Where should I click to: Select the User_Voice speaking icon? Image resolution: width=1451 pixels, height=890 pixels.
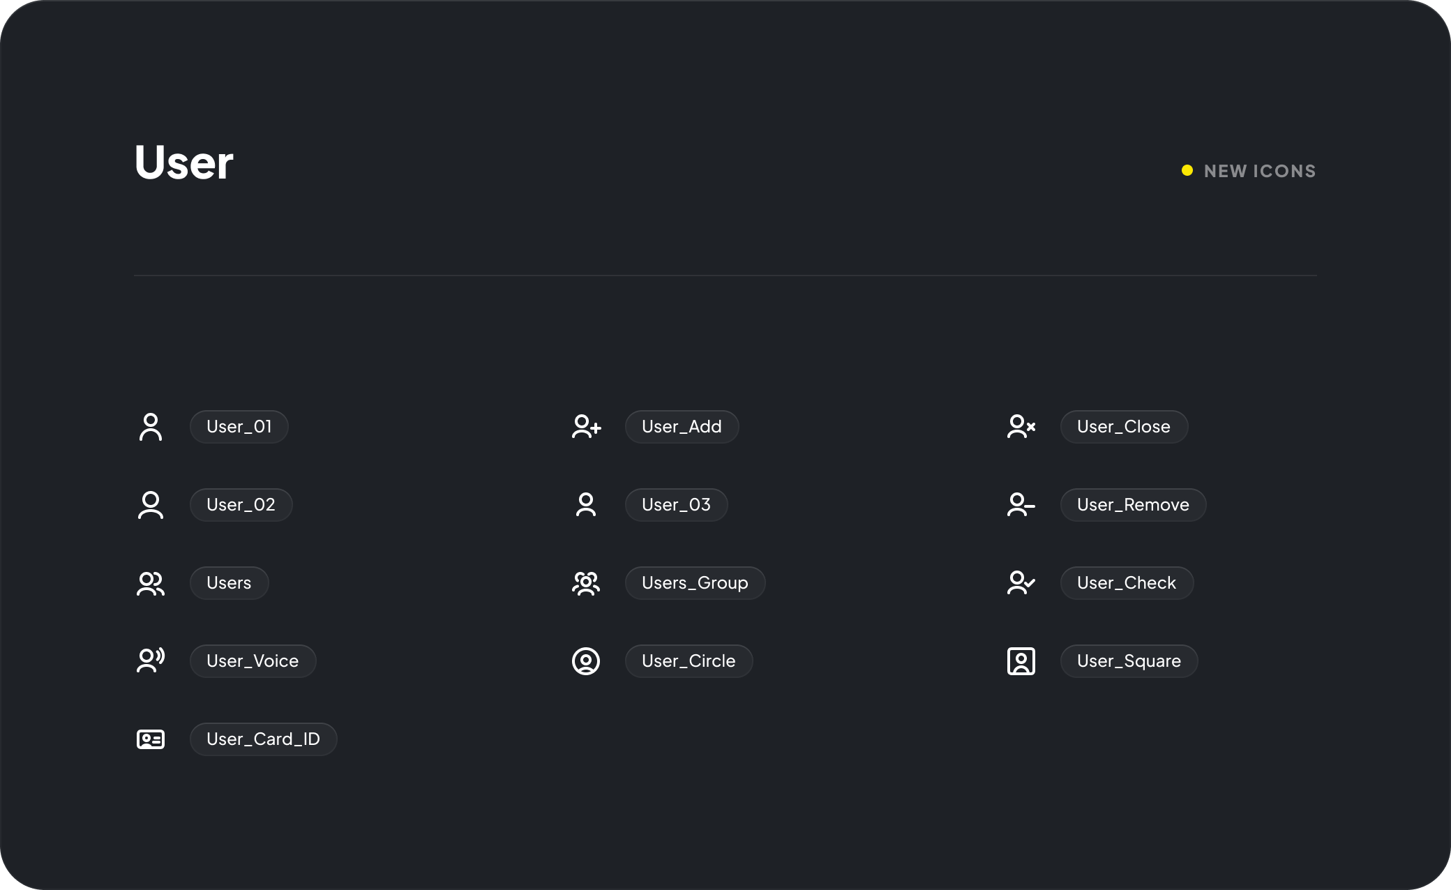[x=151, y=661]
